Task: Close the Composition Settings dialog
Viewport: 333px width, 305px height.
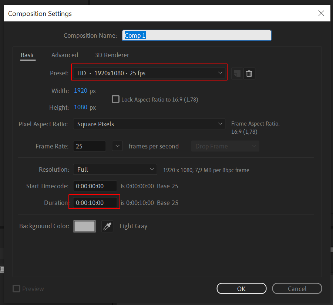Action: click(x=321, y=13)
